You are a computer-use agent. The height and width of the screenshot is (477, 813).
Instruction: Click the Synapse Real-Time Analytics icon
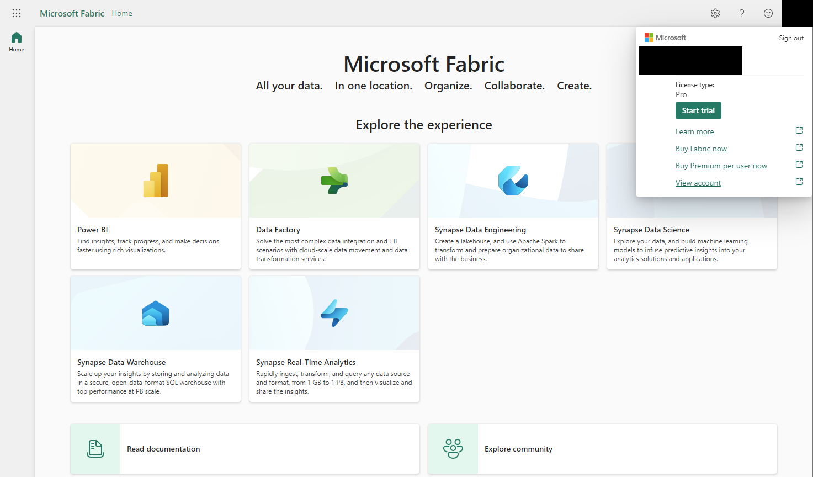[334, 312]
